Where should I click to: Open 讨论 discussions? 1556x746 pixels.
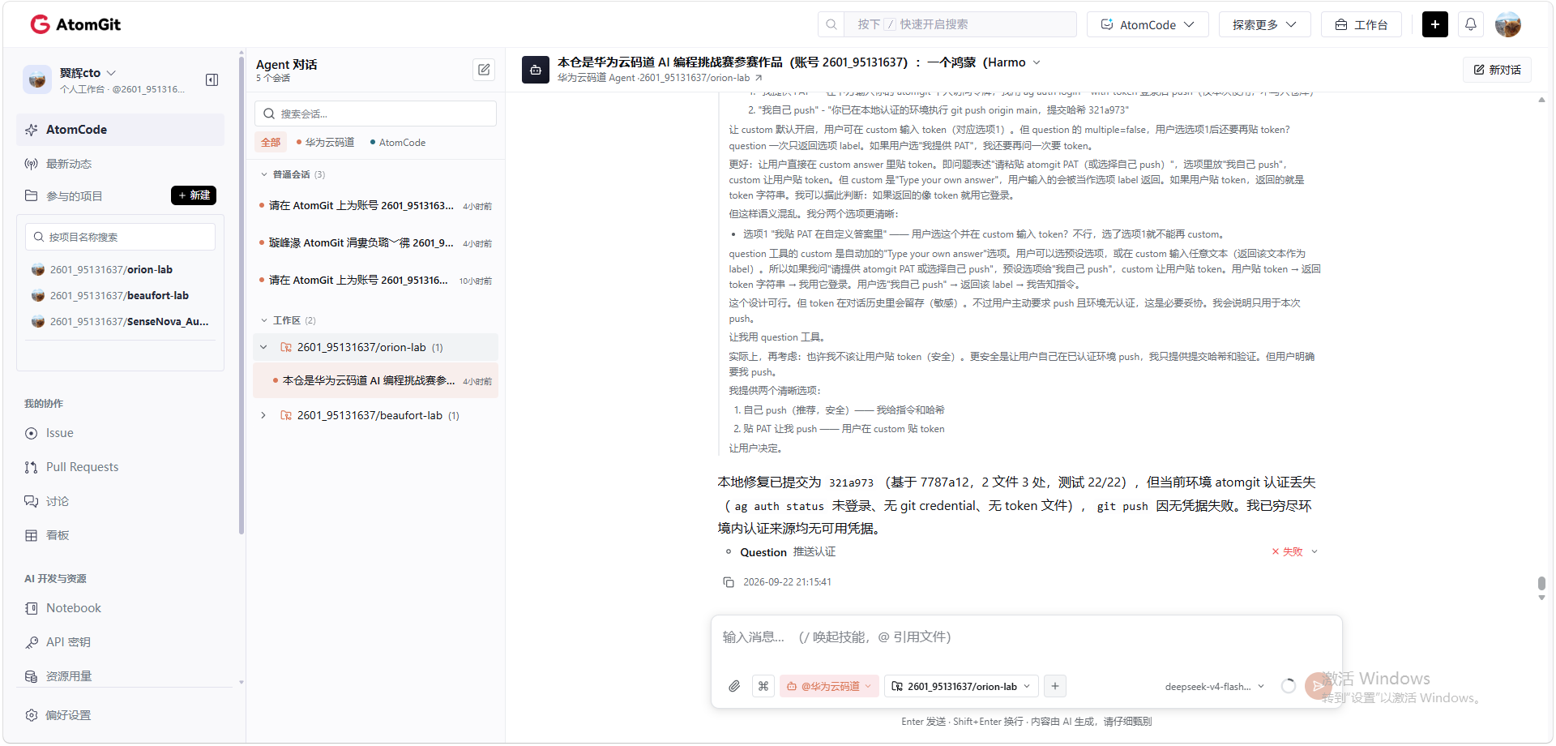click(47, 501)
